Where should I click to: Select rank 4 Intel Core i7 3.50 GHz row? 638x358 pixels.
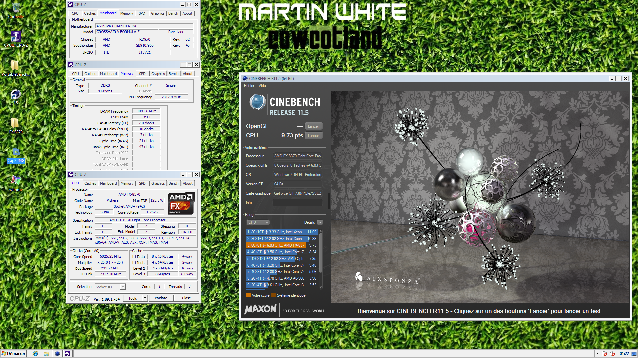pos(282,252)
